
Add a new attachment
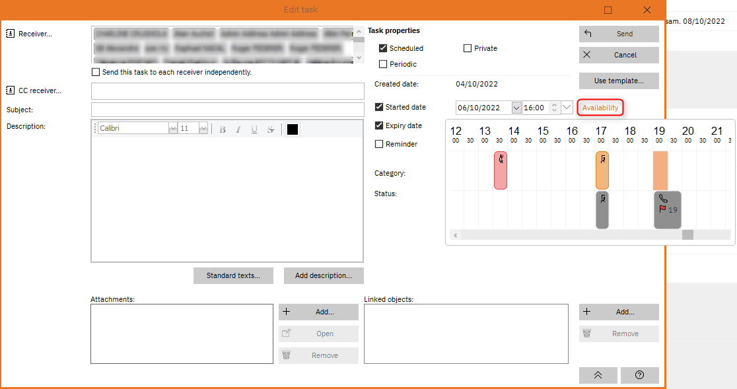(x=318, y=312)
